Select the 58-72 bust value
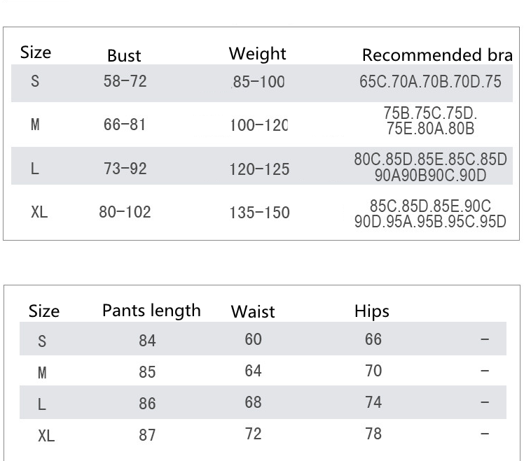This screenshot has width=531, height=461. point(125,82)
